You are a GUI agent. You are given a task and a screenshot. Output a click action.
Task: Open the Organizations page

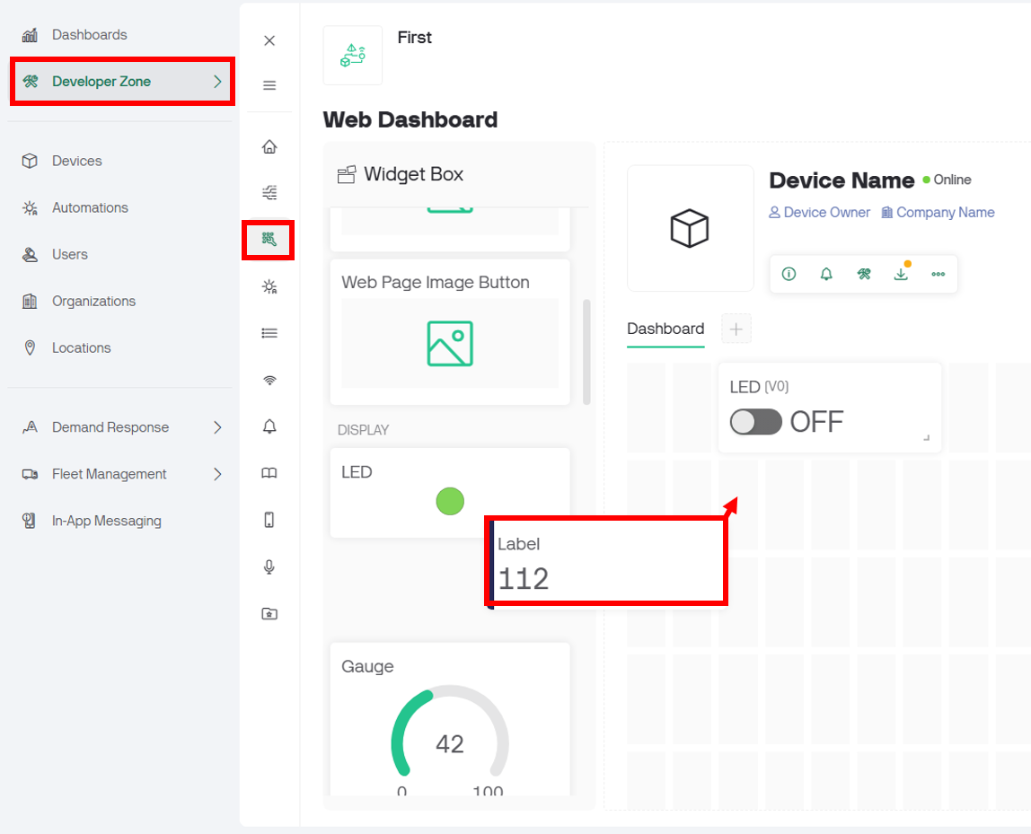point(94,301)
